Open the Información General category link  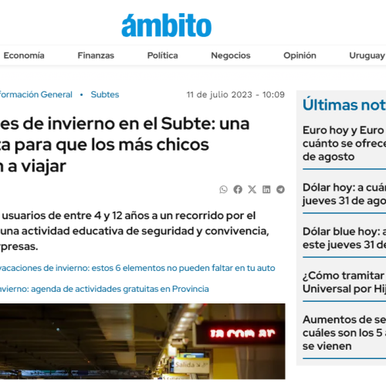coord(36,94)
